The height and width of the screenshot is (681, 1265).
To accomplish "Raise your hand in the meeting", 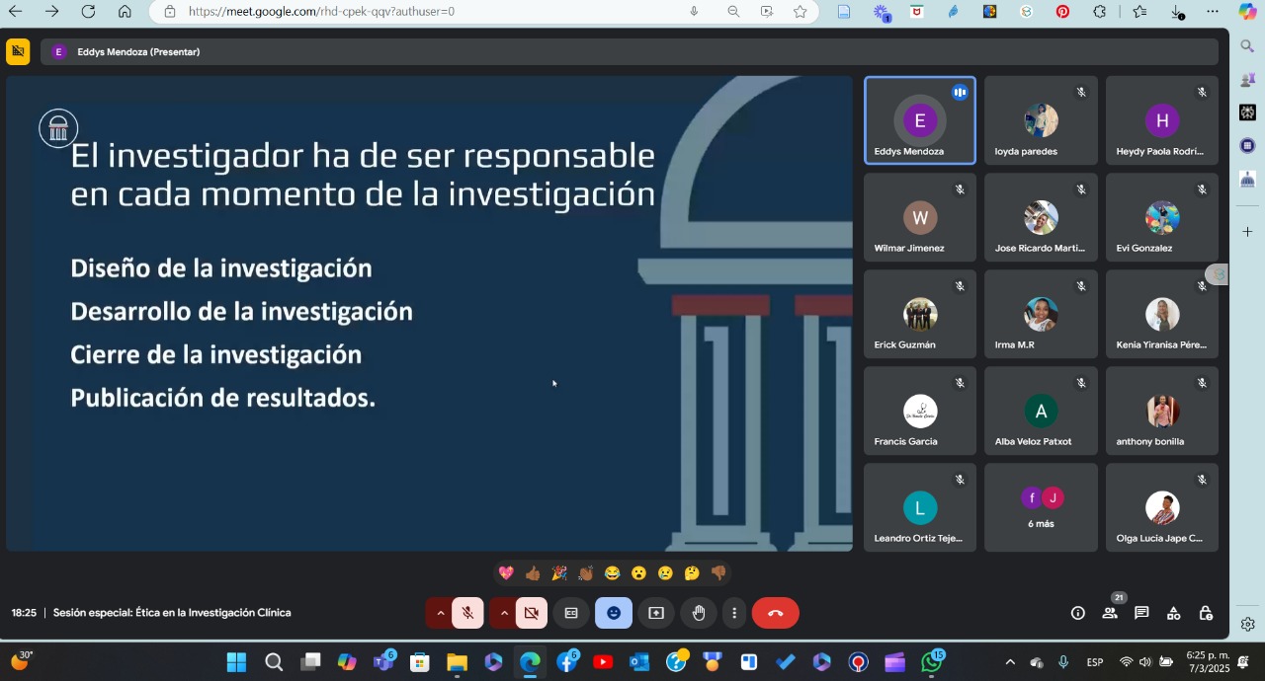I will (x=699, y=613).
